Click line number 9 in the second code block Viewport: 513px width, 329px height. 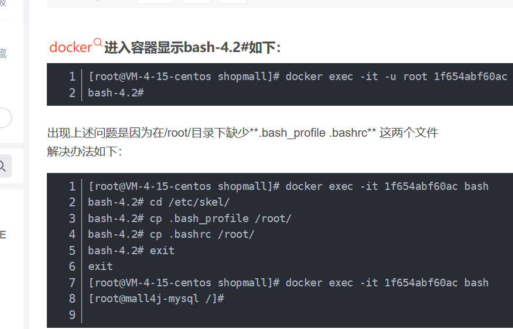[x=72, y=314]
